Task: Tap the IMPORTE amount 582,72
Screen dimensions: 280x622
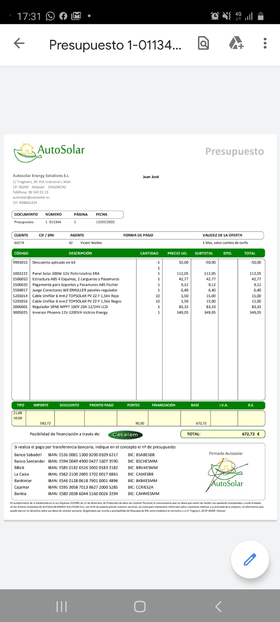Action: coord(45,423)
